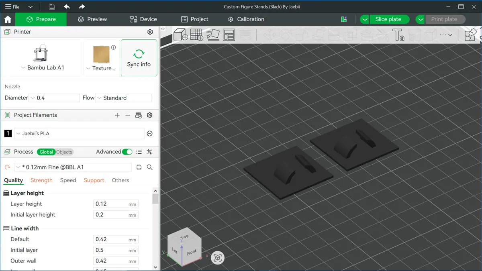Open the Quality settings tab

tap(14, 181)
